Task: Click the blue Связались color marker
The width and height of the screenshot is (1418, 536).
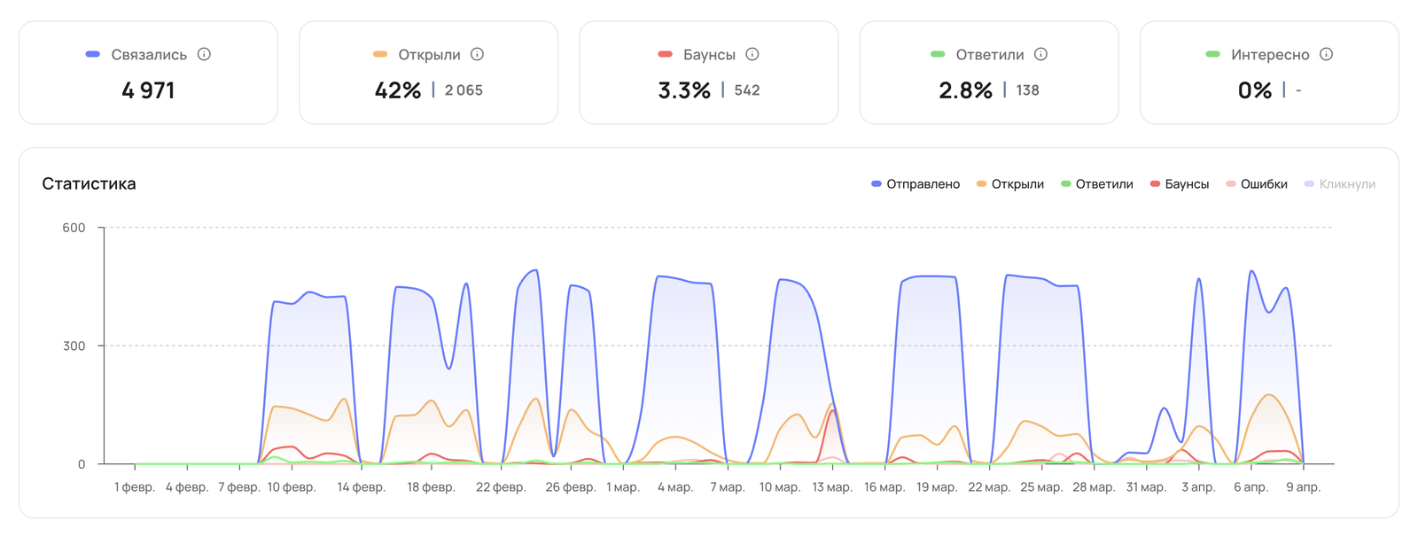Action: click(92, 54)
